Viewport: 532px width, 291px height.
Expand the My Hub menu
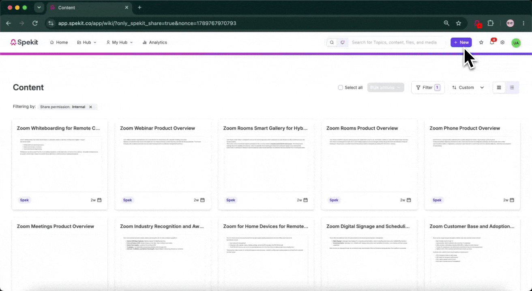coord(120,42)
